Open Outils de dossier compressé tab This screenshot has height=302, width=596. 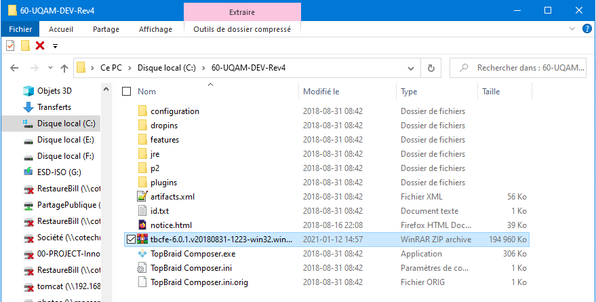pyautogui.click(x=242, y=29)
